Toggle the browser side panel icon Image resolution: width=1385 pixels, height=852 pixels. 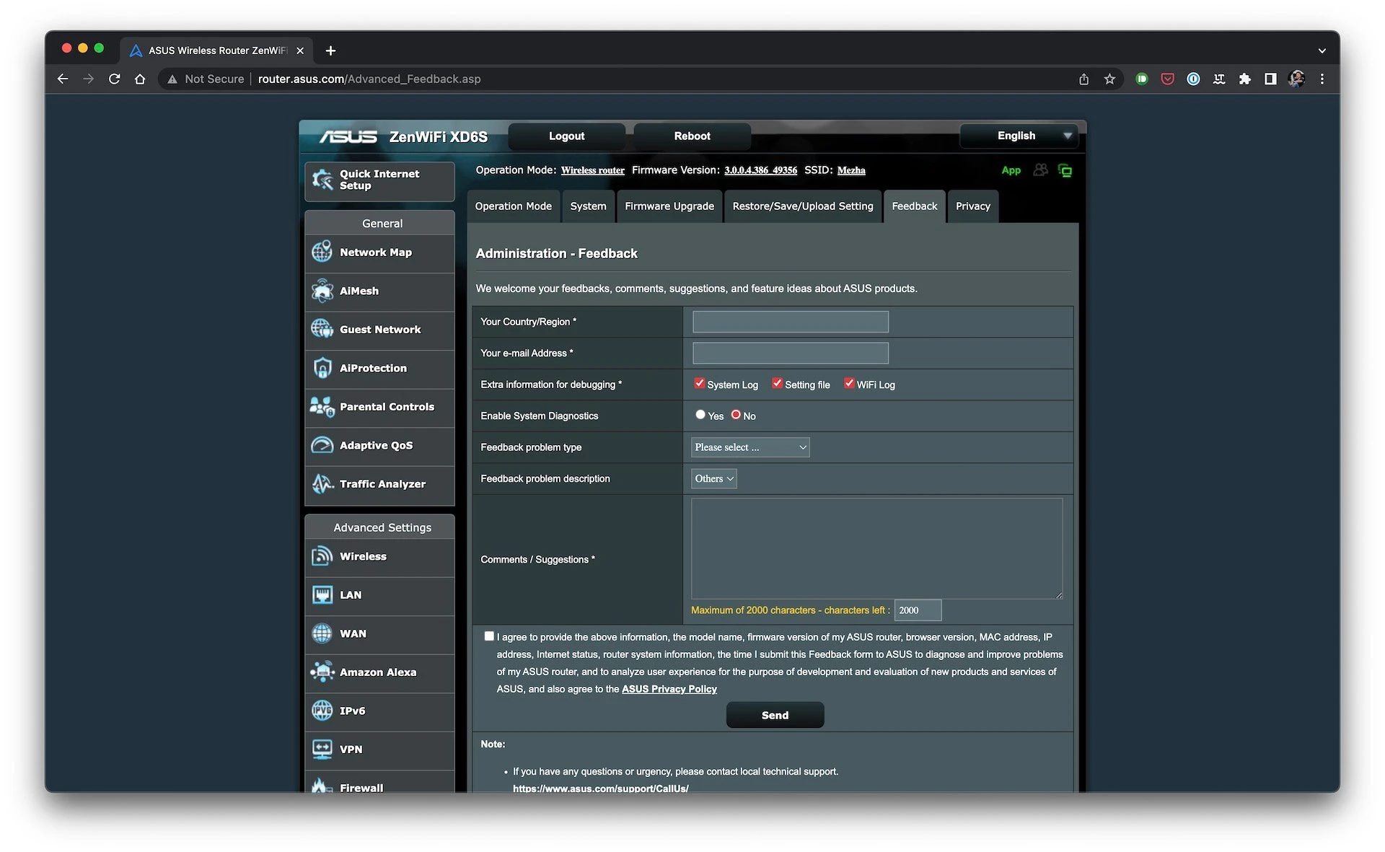click(x=1270, y=79)
